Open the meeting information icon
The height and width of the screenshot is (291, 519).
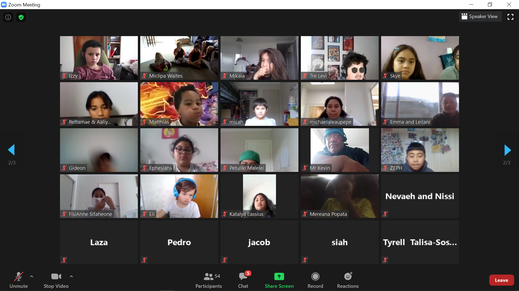click(8, 17)
